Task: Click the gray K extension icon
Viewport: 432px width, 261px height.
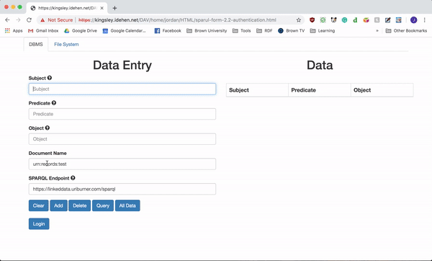Action: 377,20
